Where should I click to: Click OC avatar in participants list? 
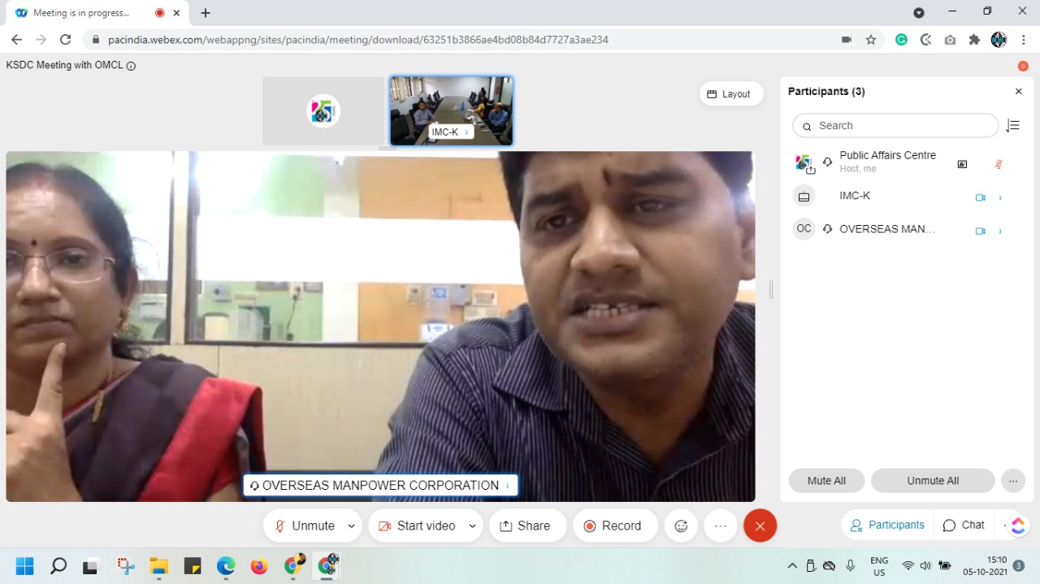coord(804,229)
